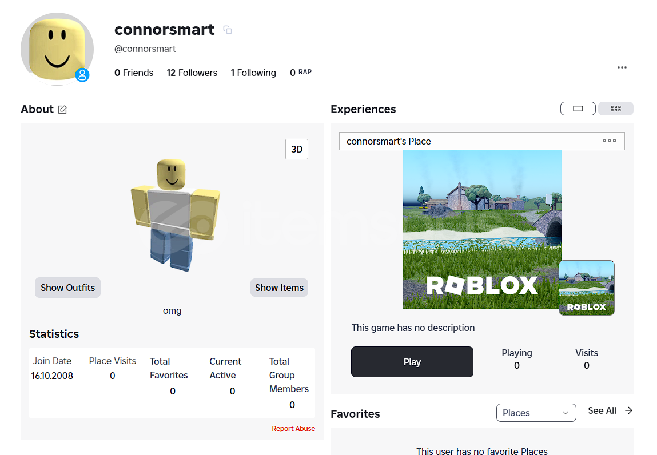Screen dimensions: 657x455
Task: Open the large place thumbnail image
Action: click(482, 230)
